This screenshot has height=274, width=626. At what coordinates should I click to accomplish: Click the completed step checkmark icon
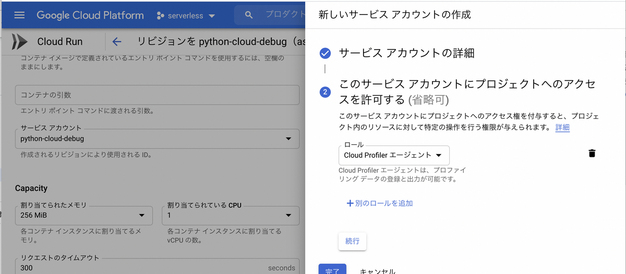pos(325,53)
